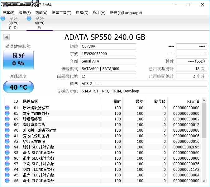Screen dimensions: 210x187
Task: Minimize the CrystalDiskInfo window
Action: point(174,5)
